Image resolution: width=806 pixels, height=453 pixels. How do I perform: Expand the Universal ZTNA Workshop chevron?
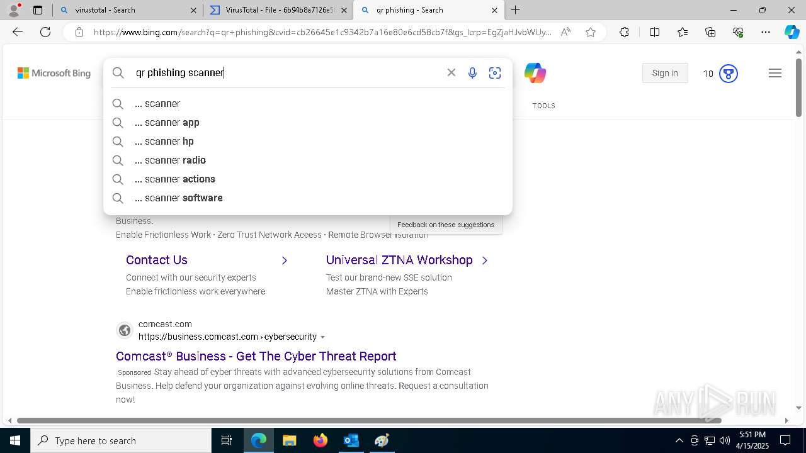pos(485,260)
